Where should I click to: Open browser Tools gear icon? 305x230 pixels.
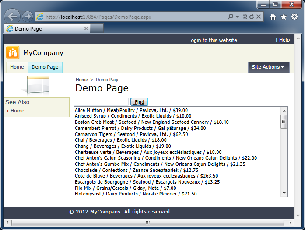click(294, 17)
